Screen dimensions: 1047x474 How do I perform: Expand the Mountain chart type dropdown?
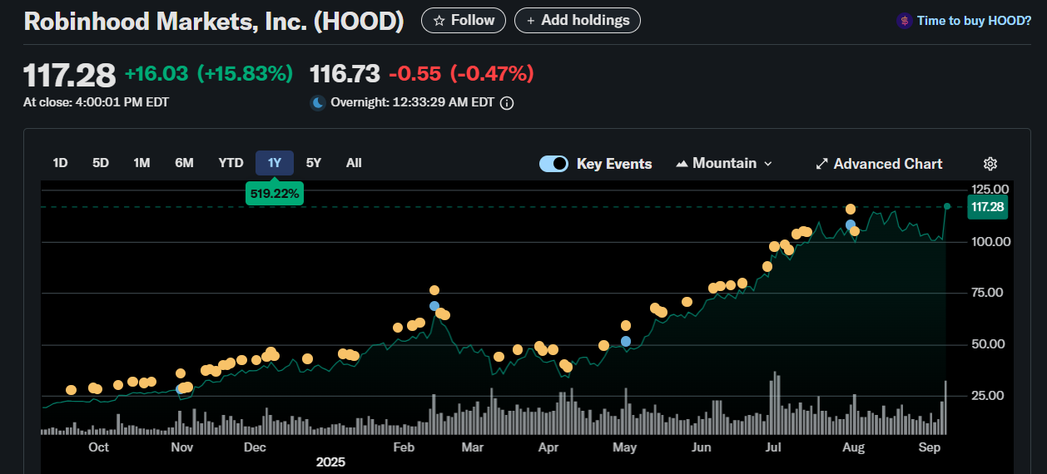724,164
